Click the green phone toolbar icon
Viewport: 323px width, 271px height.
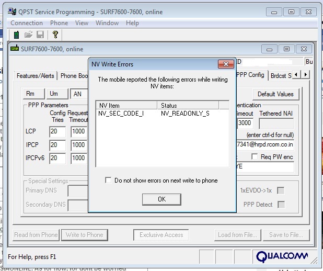coord(16,35)
